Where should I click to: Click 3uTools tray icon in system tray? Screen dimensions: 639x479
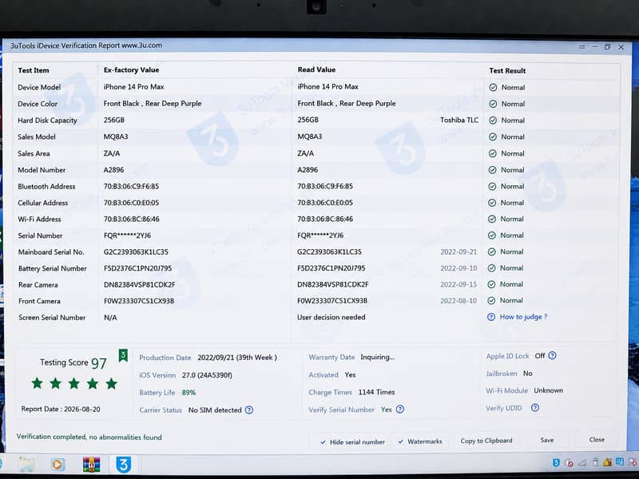[x=556, y=462]
